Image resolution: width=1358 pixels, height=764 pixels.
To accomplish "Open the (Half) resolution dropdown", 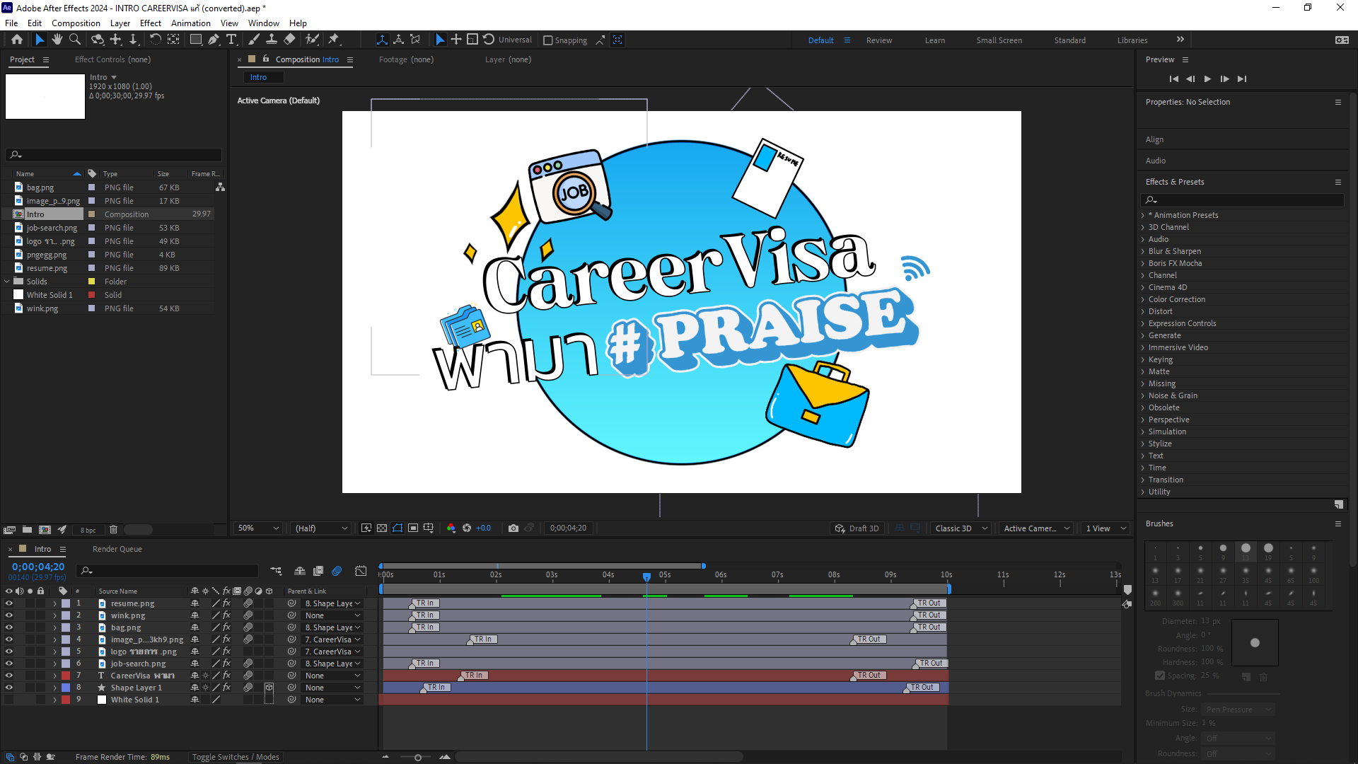I will [x=321, y=528].
